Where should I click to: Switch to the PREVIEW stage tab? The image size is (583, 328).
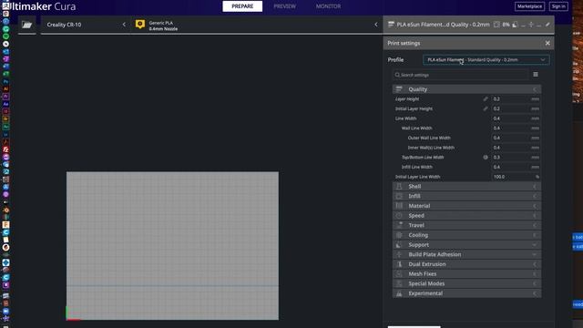pos(285,6)
